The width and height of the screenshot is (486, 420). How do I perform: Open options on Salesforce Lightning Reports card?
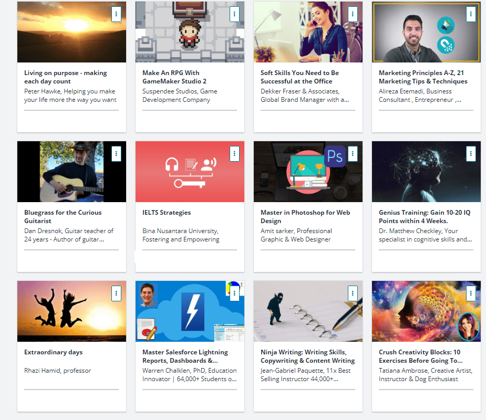pos(234,293)
